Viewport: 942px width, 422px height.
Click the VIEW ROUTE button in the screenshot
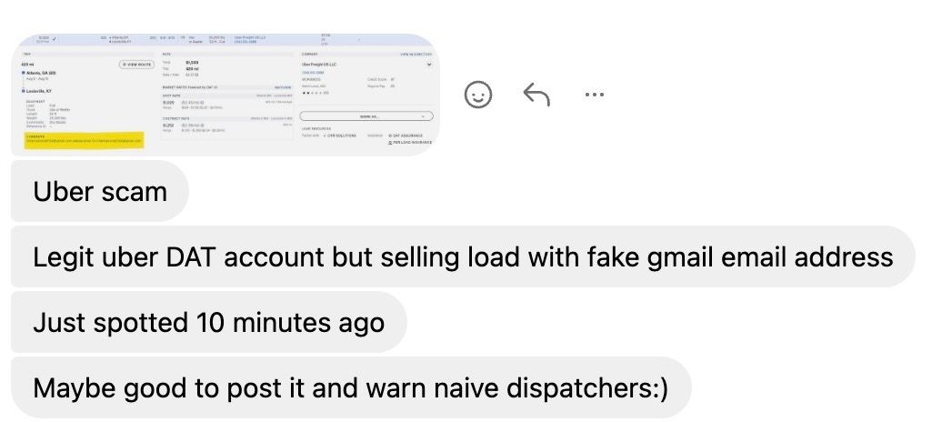coord(137,65)
